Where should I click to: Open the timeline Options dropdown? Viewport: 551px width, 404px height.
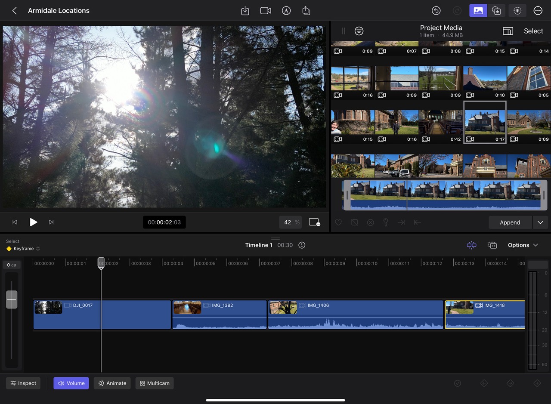pyautogui.click(x=523, y=245)
